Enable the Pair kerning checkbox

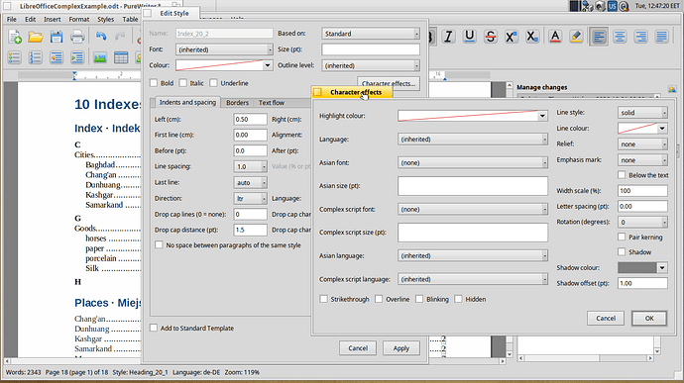622,237
